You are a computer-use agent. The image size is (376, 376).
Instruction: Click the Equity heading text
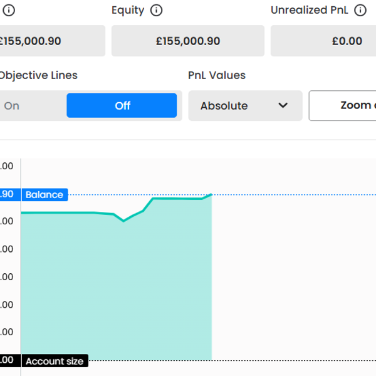click(x=128, y=10)
